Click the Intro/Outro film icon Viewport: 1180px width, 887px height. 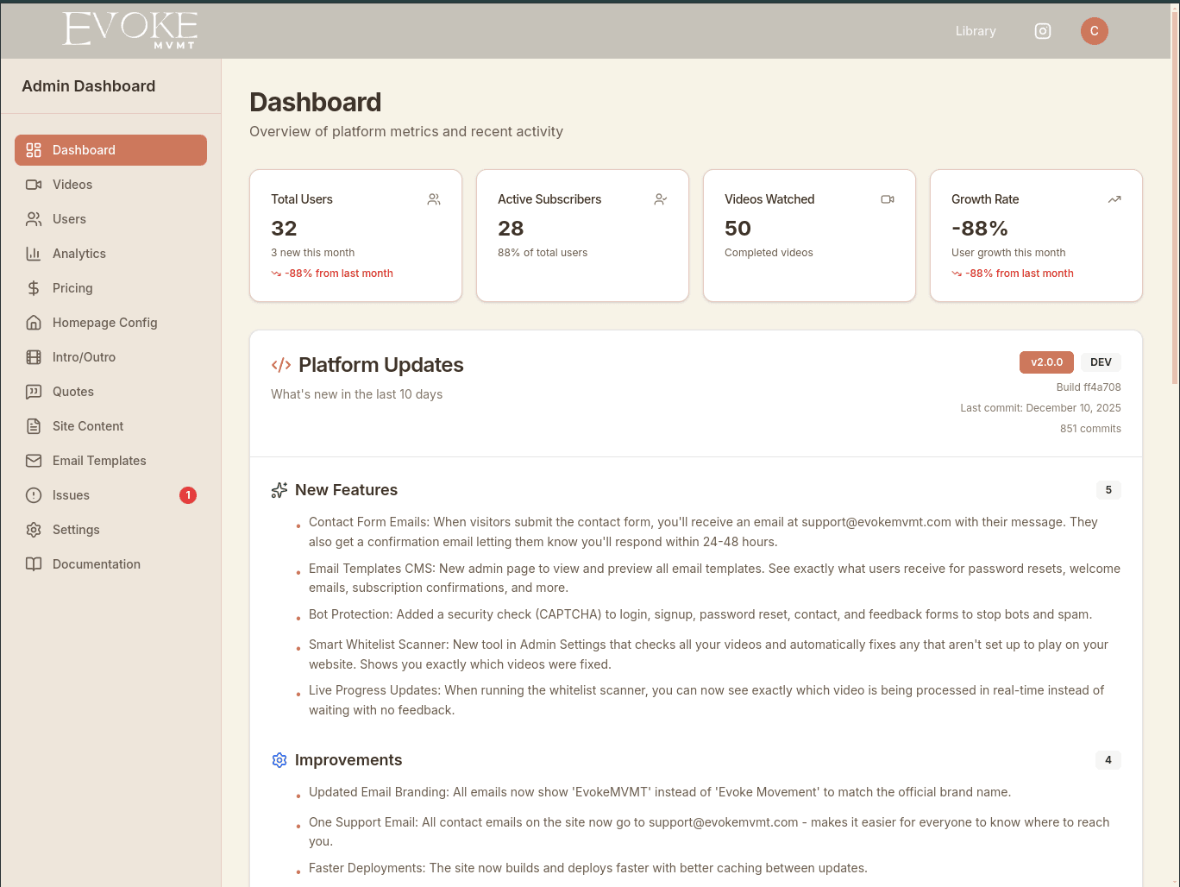pos(35,356)
